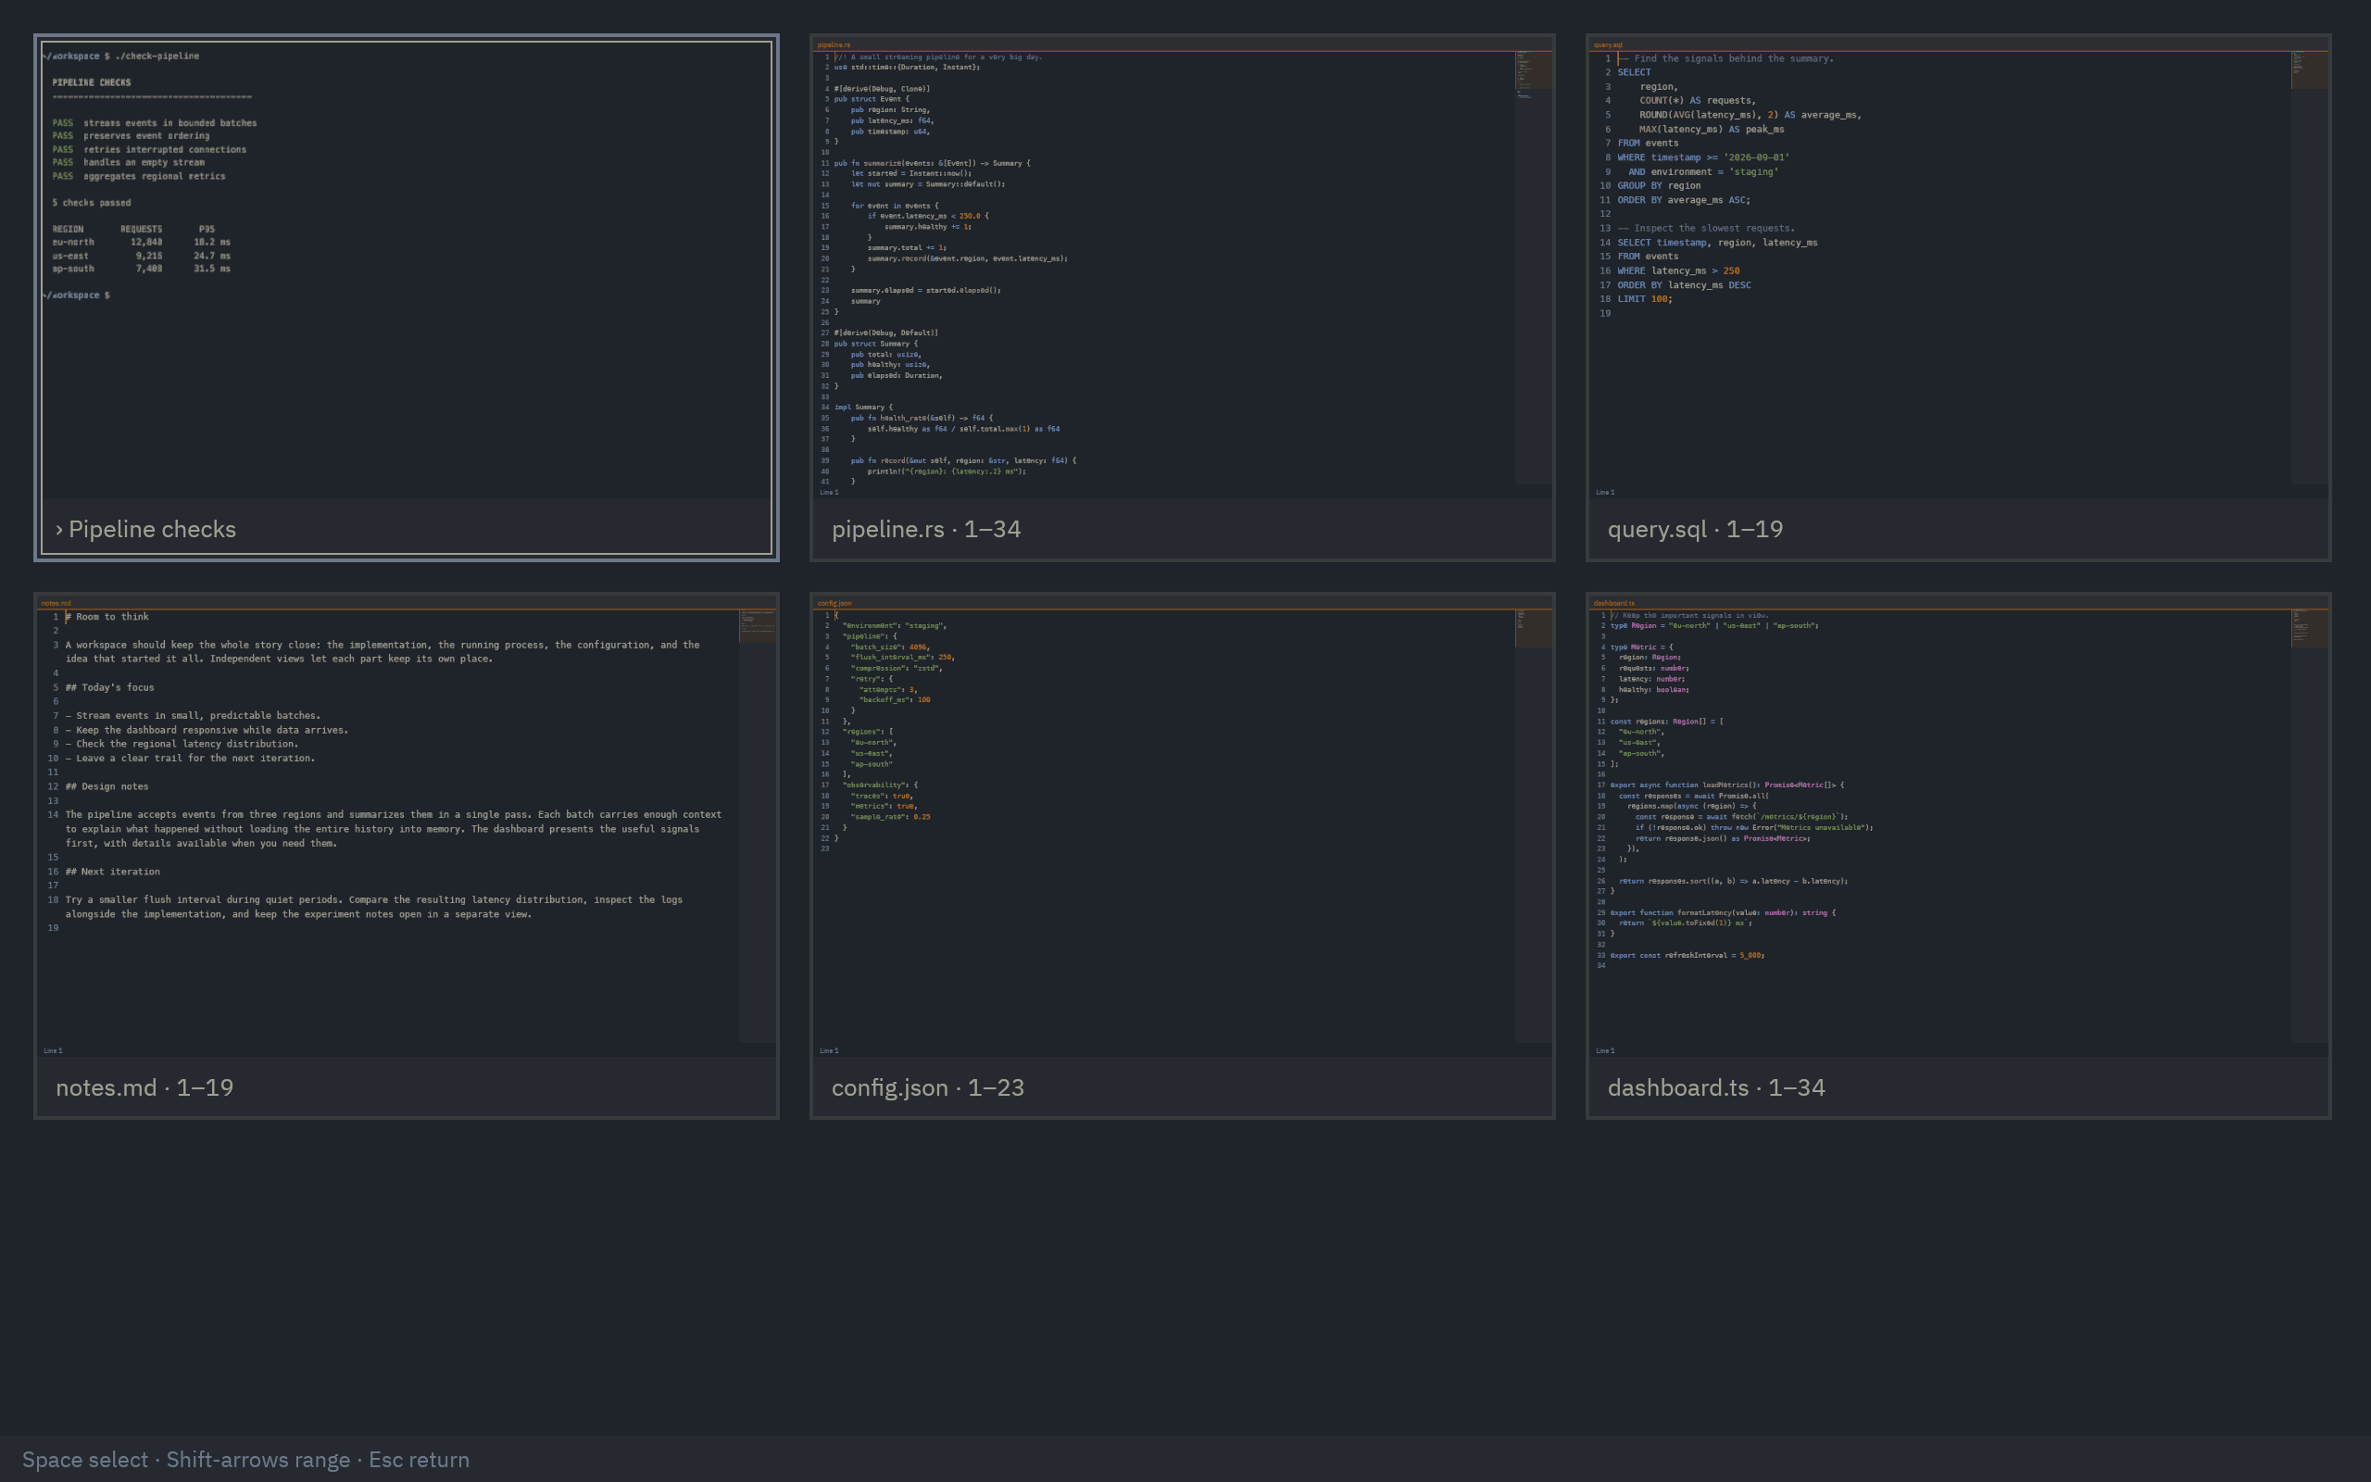Click the 'aggregates regional metrics' PASS line
This screenshot has height=1482, width=2371.
point(139,176)
